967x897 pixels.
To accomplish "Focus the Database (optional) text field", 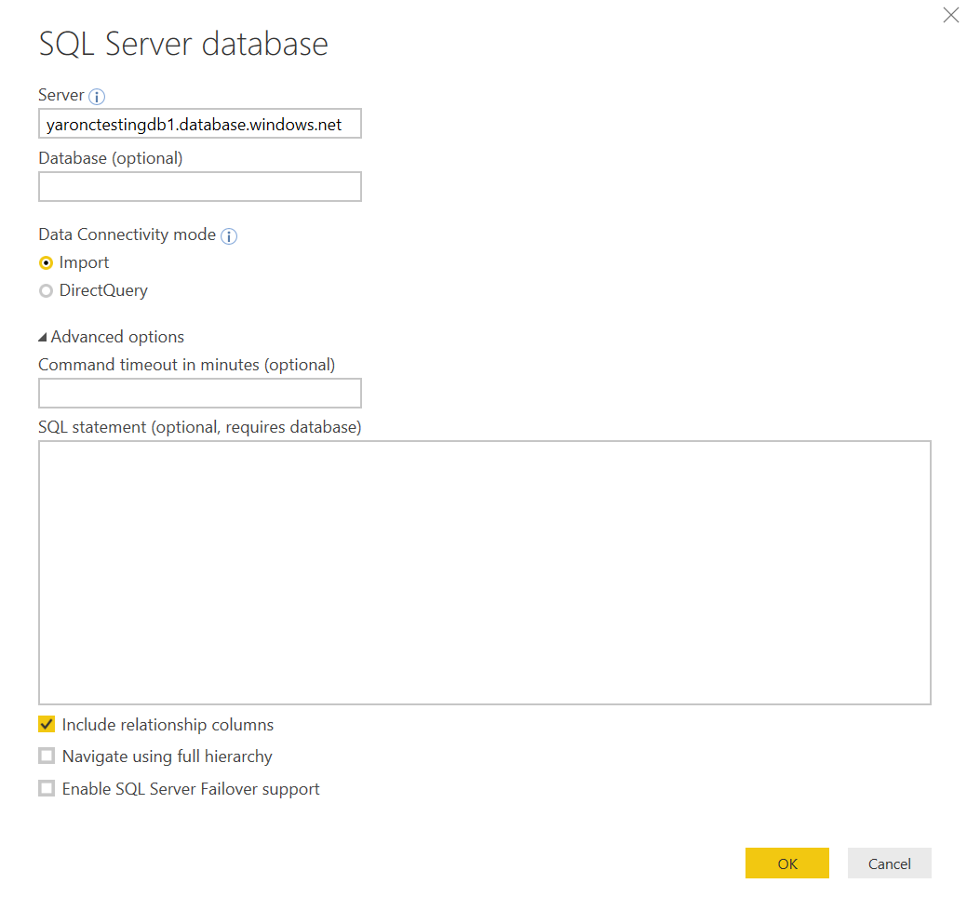I will tap(199, 187).
